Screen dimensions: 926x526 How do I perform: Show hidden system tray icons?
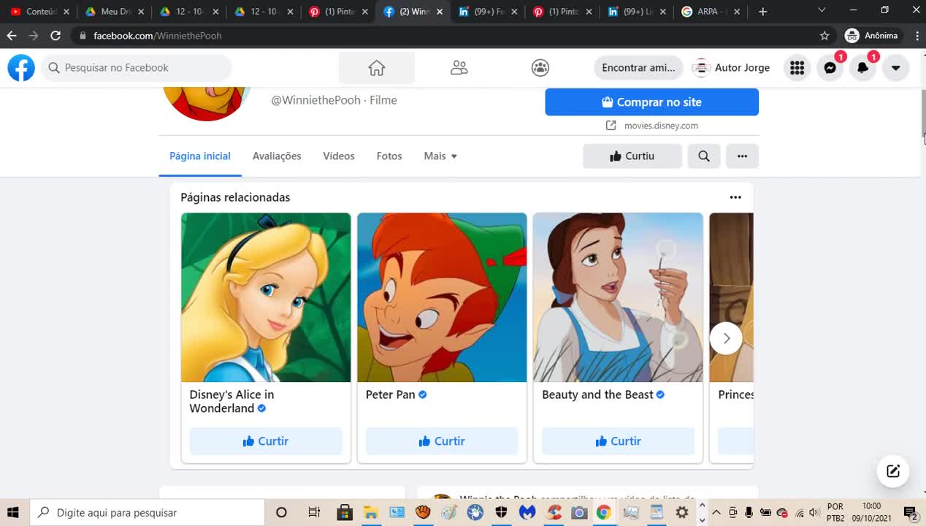(x=716, y=513)
